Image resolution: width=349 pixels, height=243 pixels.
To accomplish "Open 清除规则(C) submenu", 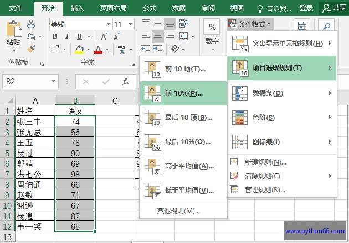I will 282,176.
